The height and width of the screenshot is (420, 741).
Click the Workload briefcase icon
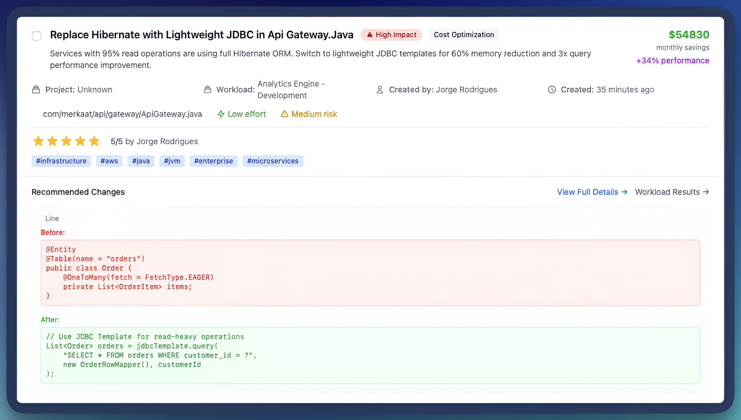click(208, 90)
